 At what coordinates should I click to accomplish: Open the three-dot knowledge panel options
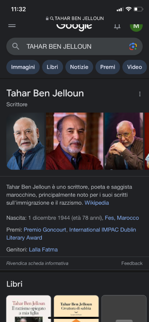[140, 94]
